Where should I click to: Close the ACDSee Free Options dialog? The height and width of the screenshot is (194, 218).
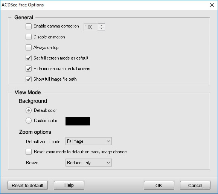pyautogui.click(x=212, y=5)
